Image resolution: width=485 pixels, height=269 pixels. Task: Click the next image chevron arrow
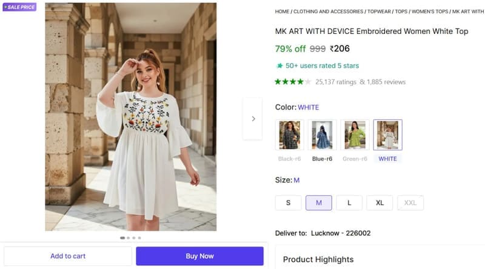click(253, 119)
